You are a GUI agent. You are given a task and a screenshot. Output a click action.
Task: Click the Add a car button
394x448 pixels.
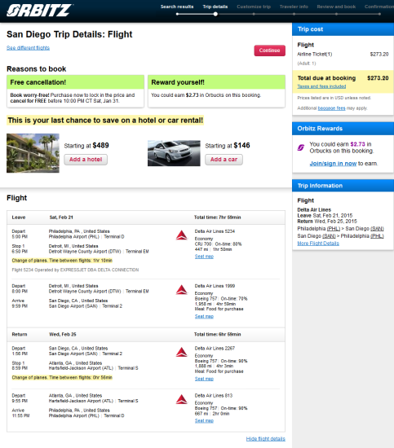click(224, 160)
